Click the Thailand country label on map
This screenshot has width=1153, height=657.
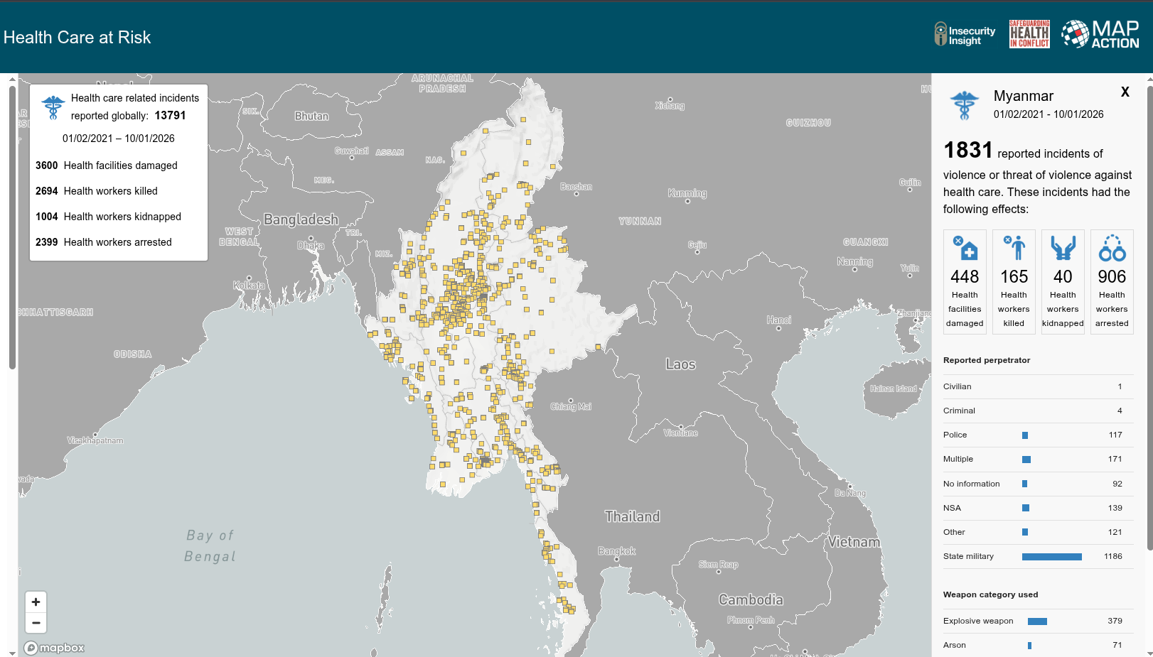(632, 516)
